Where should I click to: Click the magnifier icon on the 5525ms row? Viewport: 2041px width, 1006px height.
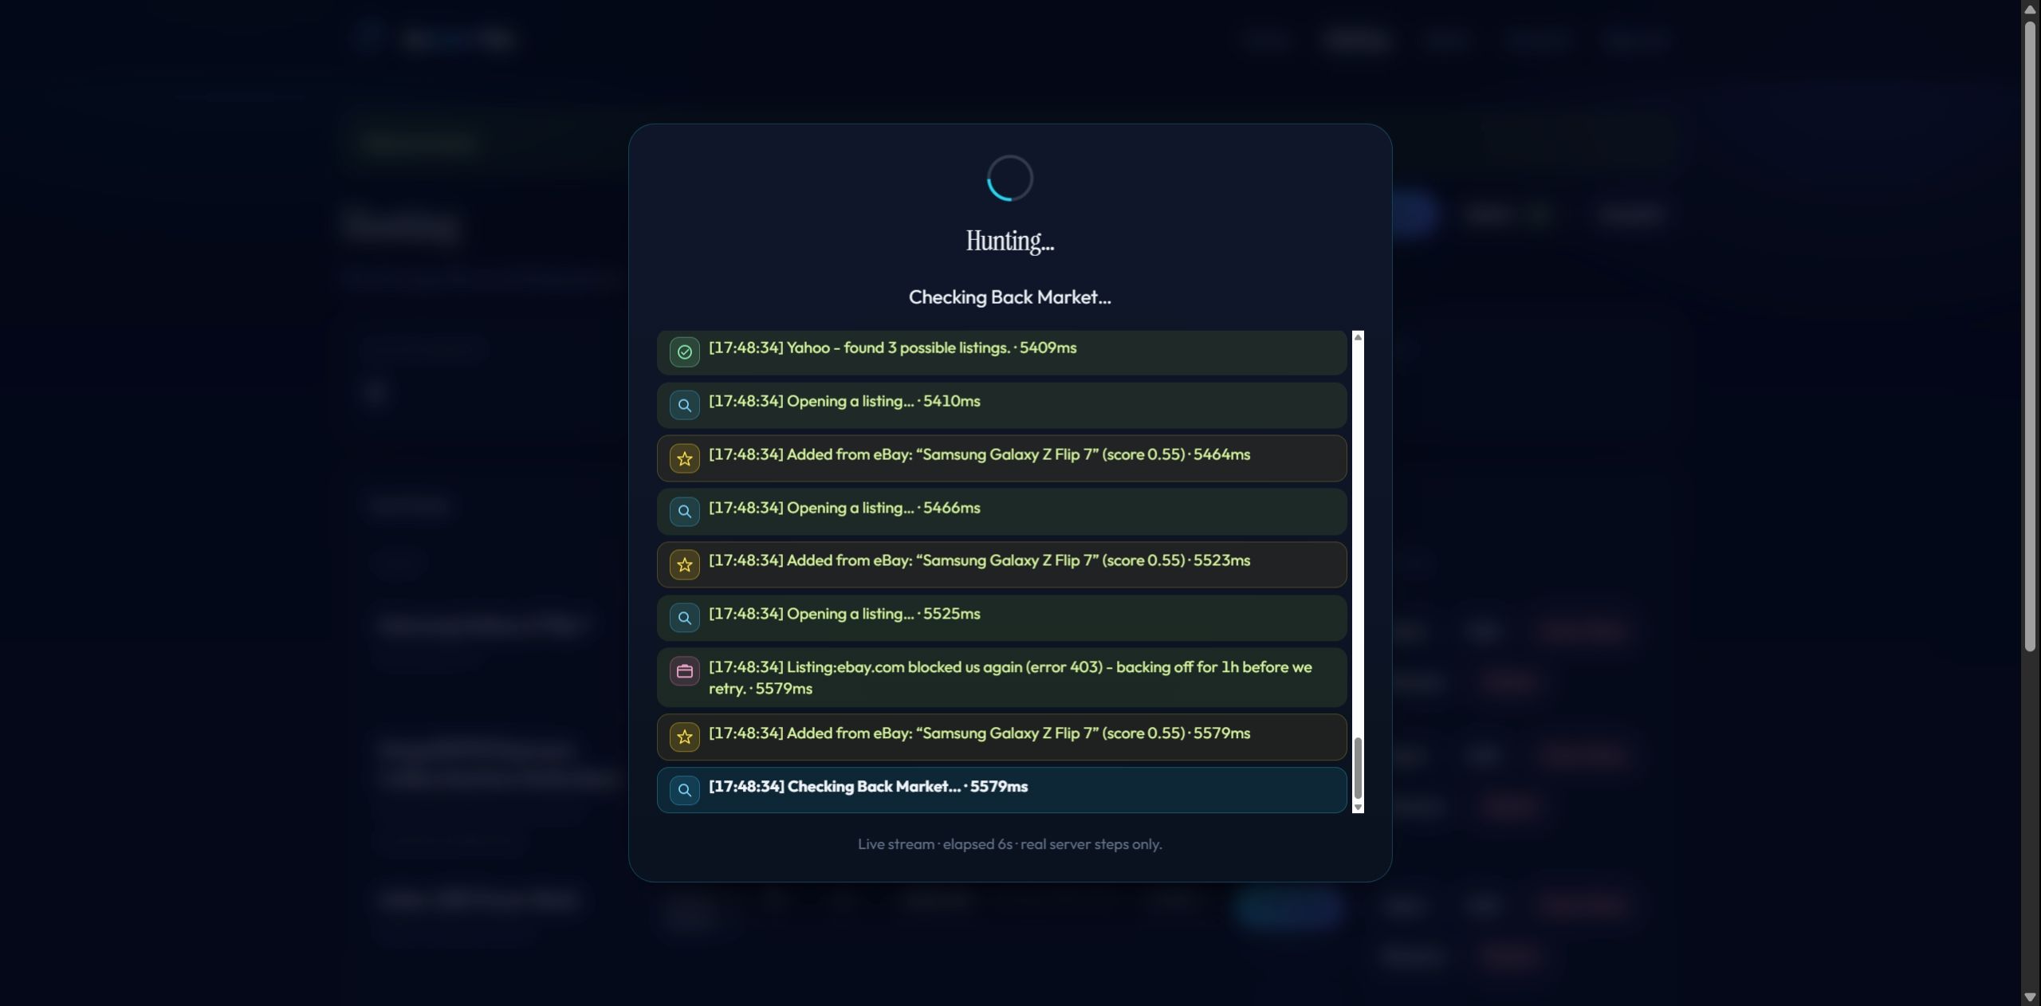click(x=684, y=618)
